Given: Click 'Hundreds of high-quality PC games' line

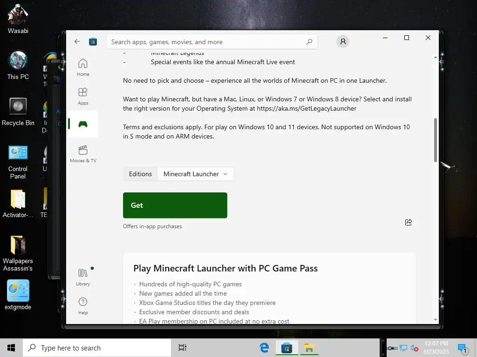Looking at the screenshot, I should point(190,284).
